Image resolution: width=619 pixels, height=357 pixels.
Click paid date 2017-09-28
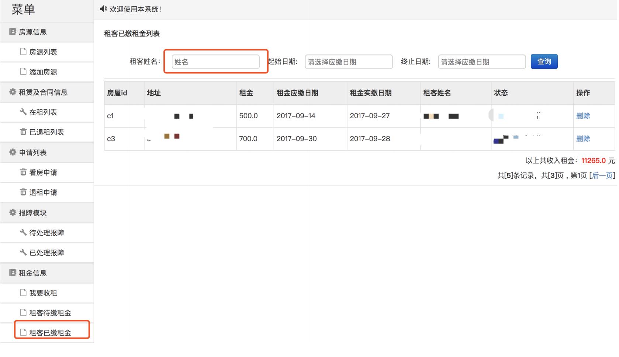pos(370,139)
